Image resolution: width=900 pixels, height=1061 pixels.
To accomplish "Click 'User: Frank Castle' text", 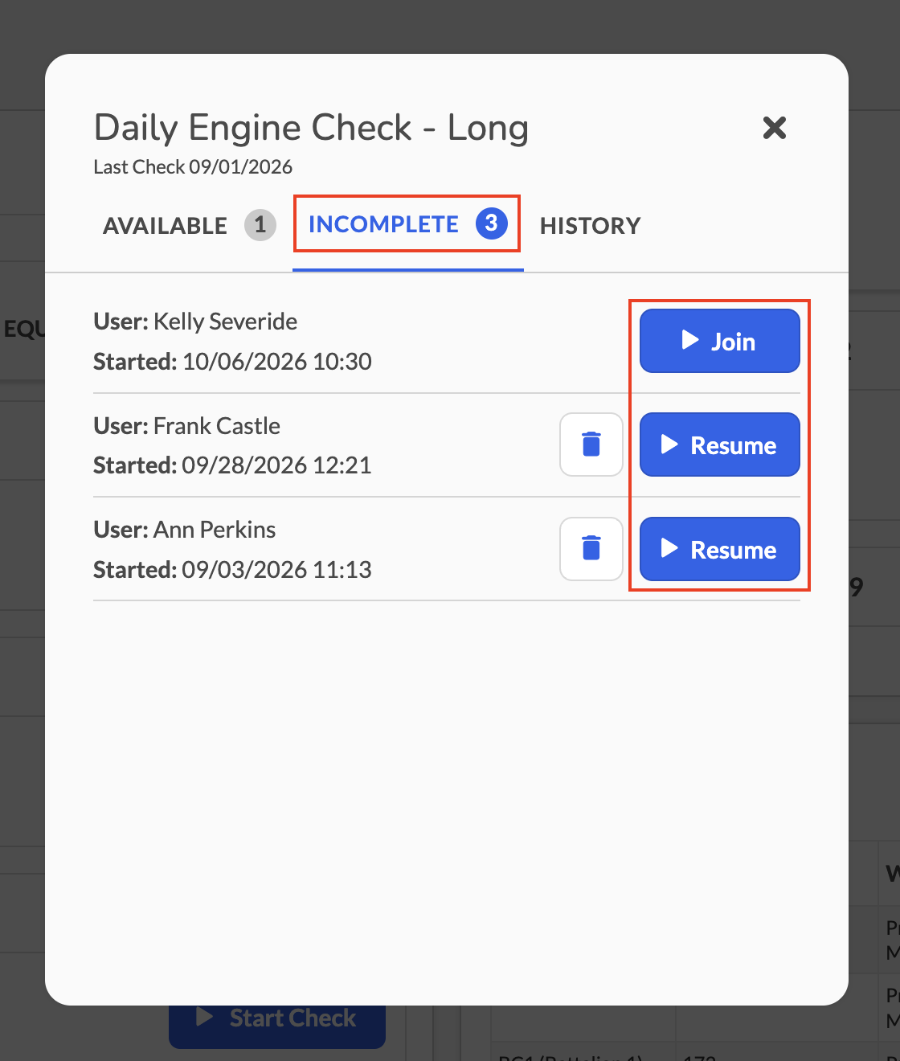I will (x=187, y=426).
